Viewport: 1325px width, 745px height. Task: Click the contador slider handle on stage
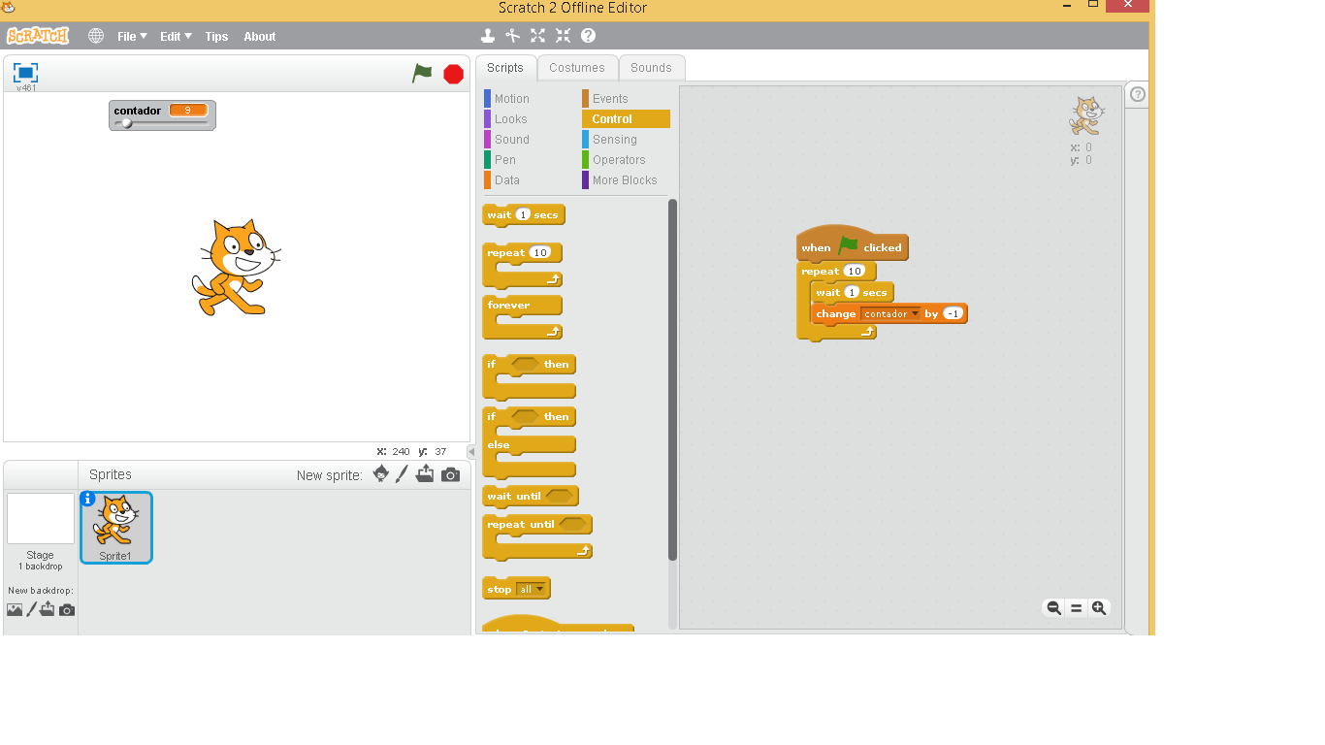[x=126, y=123]
